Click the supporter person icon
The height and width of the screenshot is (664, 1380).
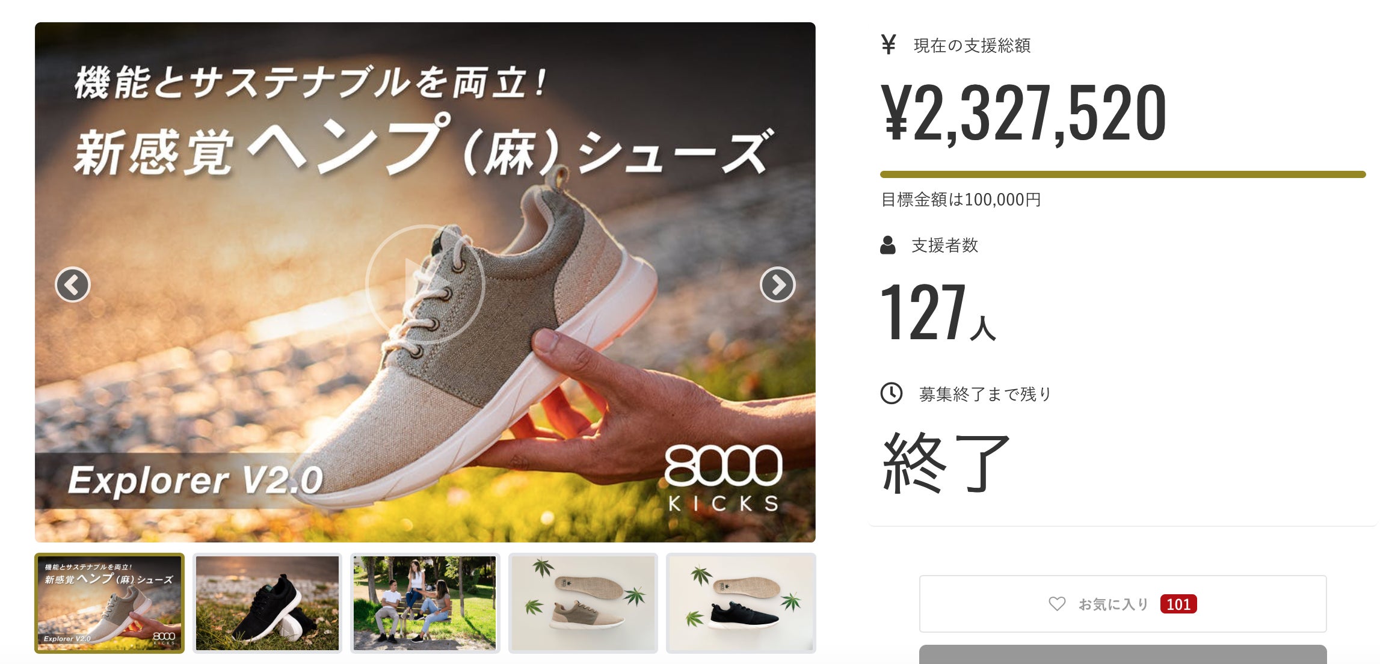888,245
